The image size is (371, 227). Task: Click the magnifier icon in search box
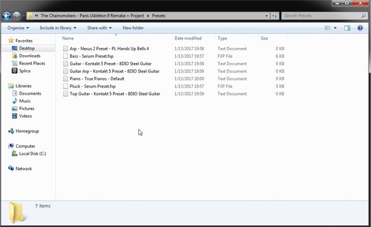363,16
